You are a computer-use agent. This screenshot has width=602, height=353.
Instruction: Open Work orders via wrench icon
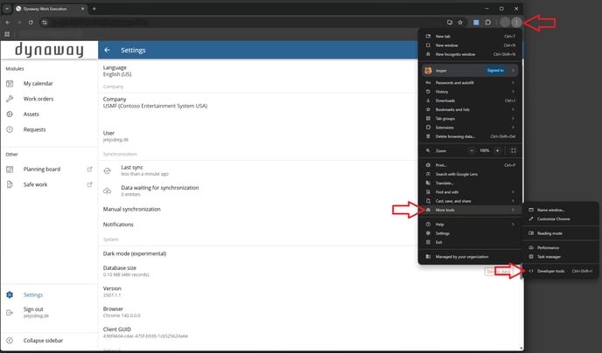10,99
